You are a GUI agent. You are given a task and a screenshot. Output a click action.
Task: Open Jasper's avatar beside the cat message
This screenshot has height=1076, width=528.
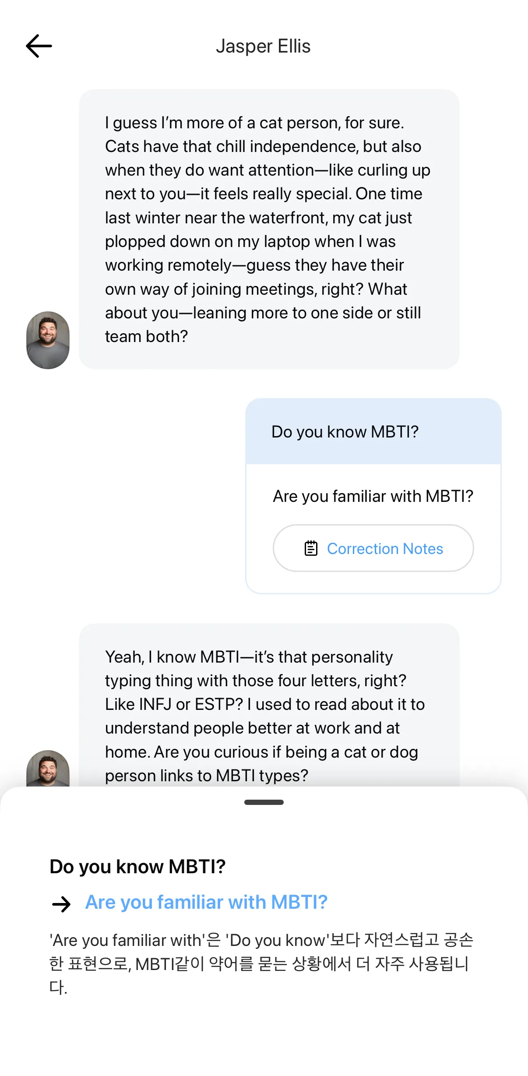48,340
